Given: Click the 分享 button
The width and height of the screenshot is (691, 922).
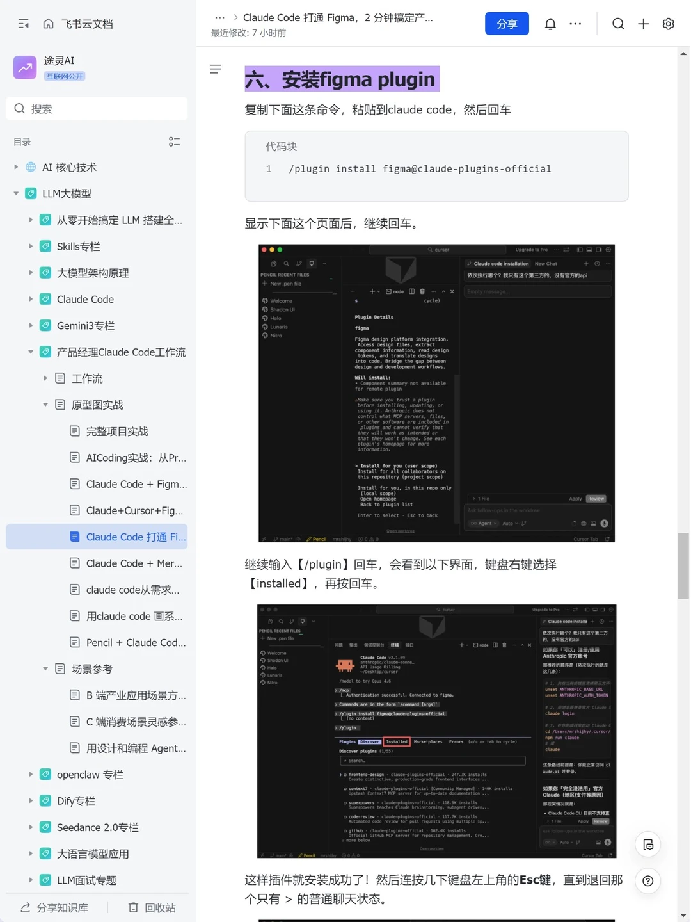Looking at the screenshot, I should (x=507, y=24).
